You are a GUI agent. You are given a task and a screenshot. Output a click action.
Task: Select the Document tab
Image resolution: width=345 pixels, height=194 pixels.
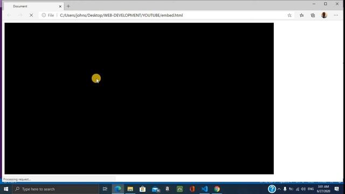coord(34,6)
